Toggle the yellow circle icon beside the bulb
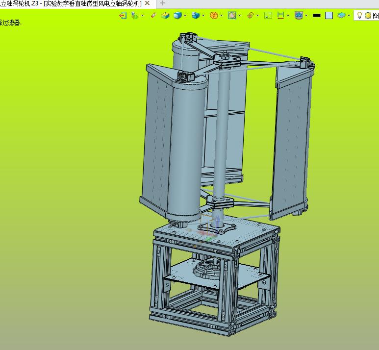 pyautogui.click(x=368, y=15)
